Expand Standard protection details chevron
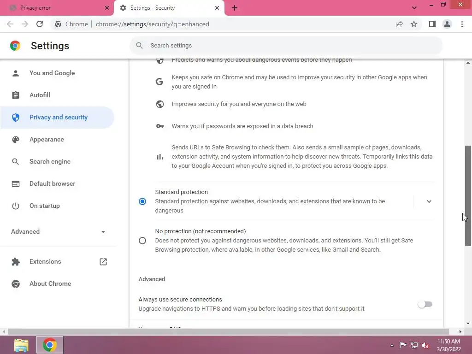The width and height of the screenshot is (472, 354). pos(429,201)
